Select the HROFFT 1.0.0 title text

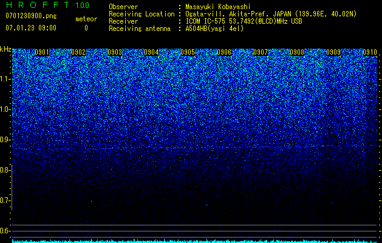click(x=47, y=5)
